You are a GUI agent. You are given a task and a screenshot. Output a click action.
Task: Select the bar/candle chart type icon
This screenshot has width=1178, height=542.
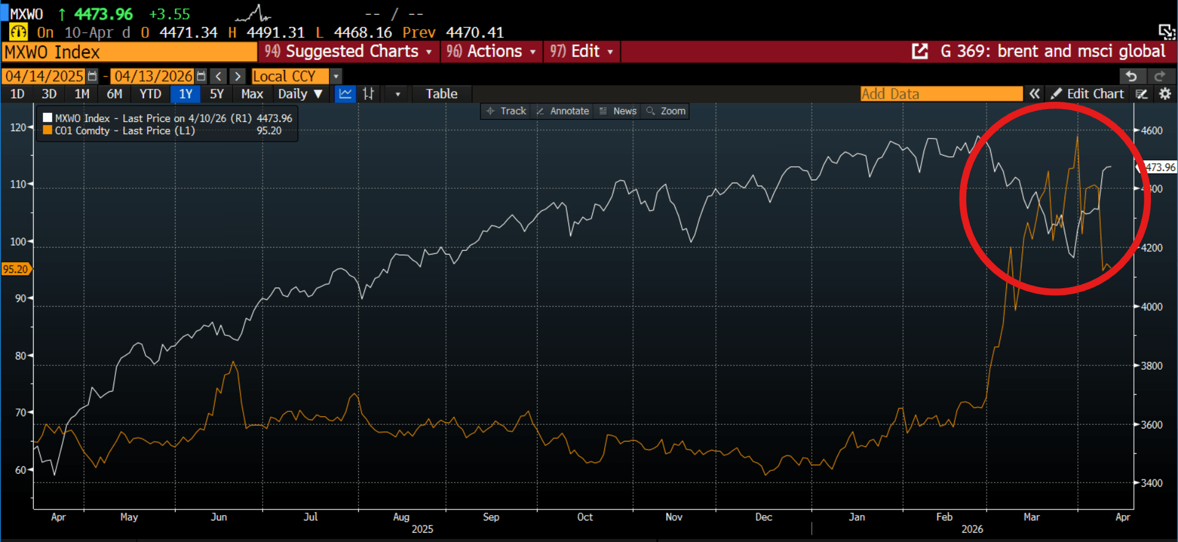tap(368, 94)
